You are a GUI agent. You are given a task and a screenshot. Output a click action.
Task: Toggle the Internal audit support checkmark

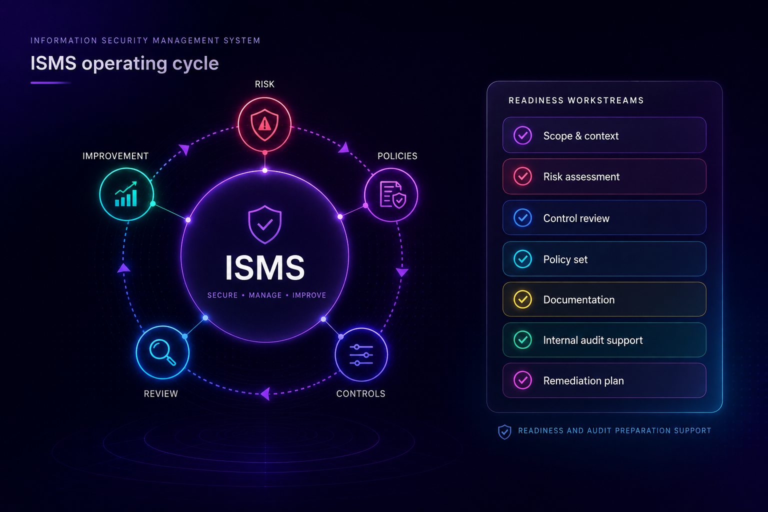point(522,340)
